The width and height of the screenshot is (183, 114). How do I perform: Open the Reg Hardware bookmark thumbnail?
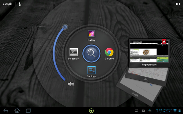tap(149, 53)
